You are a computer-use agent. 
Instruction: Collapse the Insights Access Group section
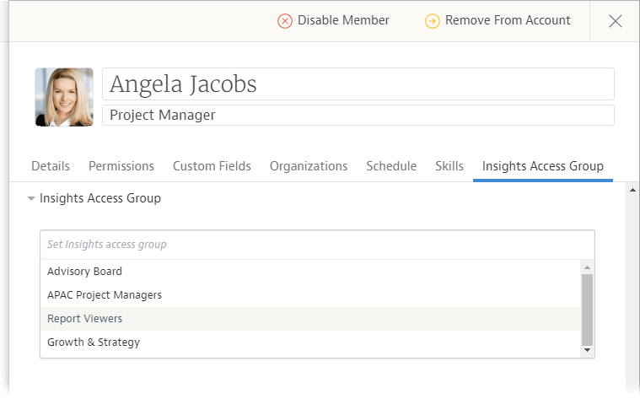point(31,199)
